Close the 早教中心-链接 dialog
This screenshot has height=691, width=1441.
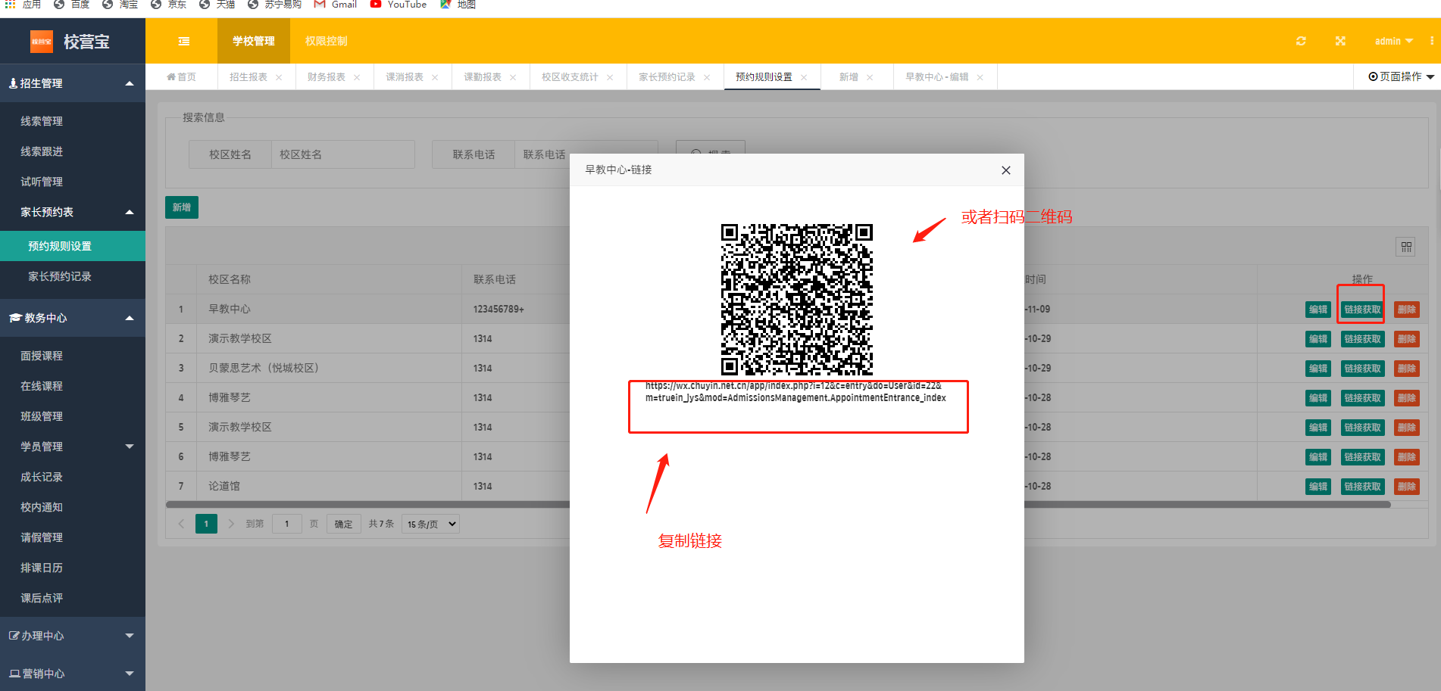pyautogui.click(x=1006, y=170)
